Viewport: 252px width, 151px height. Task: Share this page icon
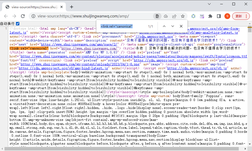coord(174,16)
